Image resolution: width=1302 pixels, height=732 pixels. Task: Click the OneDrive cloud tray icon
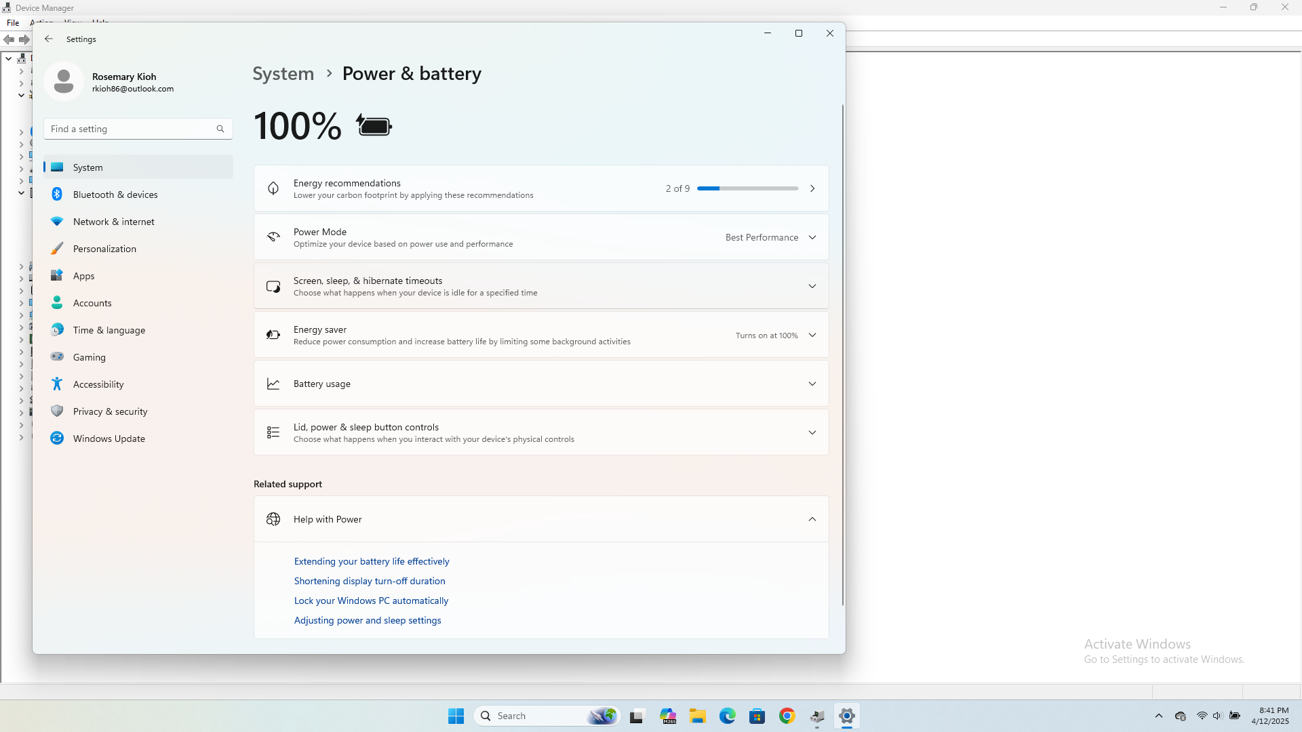click(1181, 716)
